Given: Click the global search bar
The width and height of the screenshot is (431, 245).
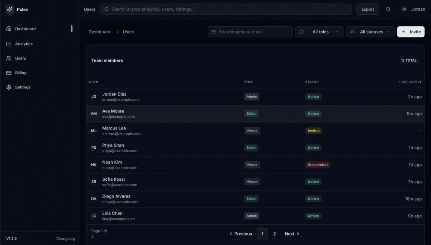Looking at the screenshot, I should point(226,9).
